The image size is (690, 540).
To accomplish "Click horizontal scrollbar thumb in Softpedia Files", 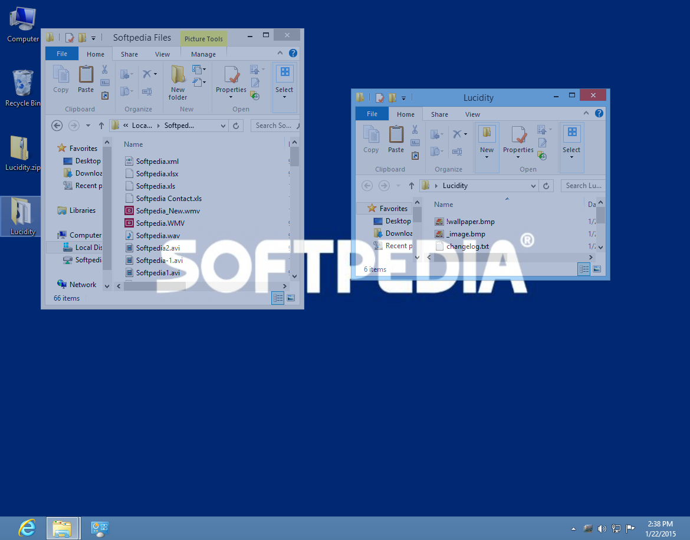I will (x=156, y=287).
